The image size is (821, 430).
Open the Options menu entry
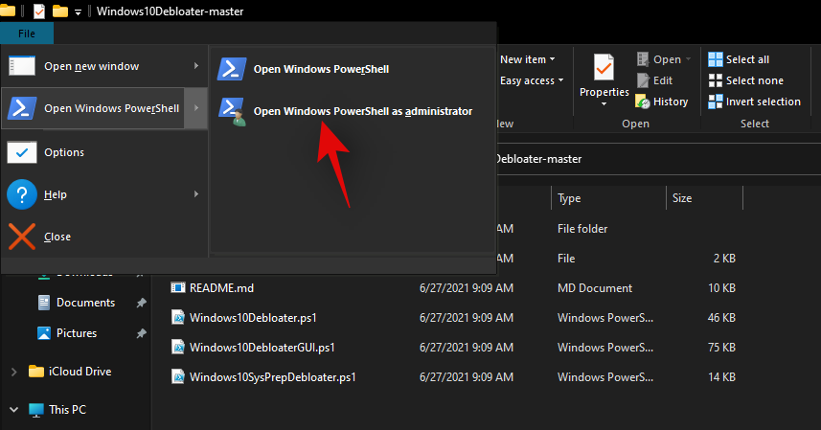tap(63, 152)
